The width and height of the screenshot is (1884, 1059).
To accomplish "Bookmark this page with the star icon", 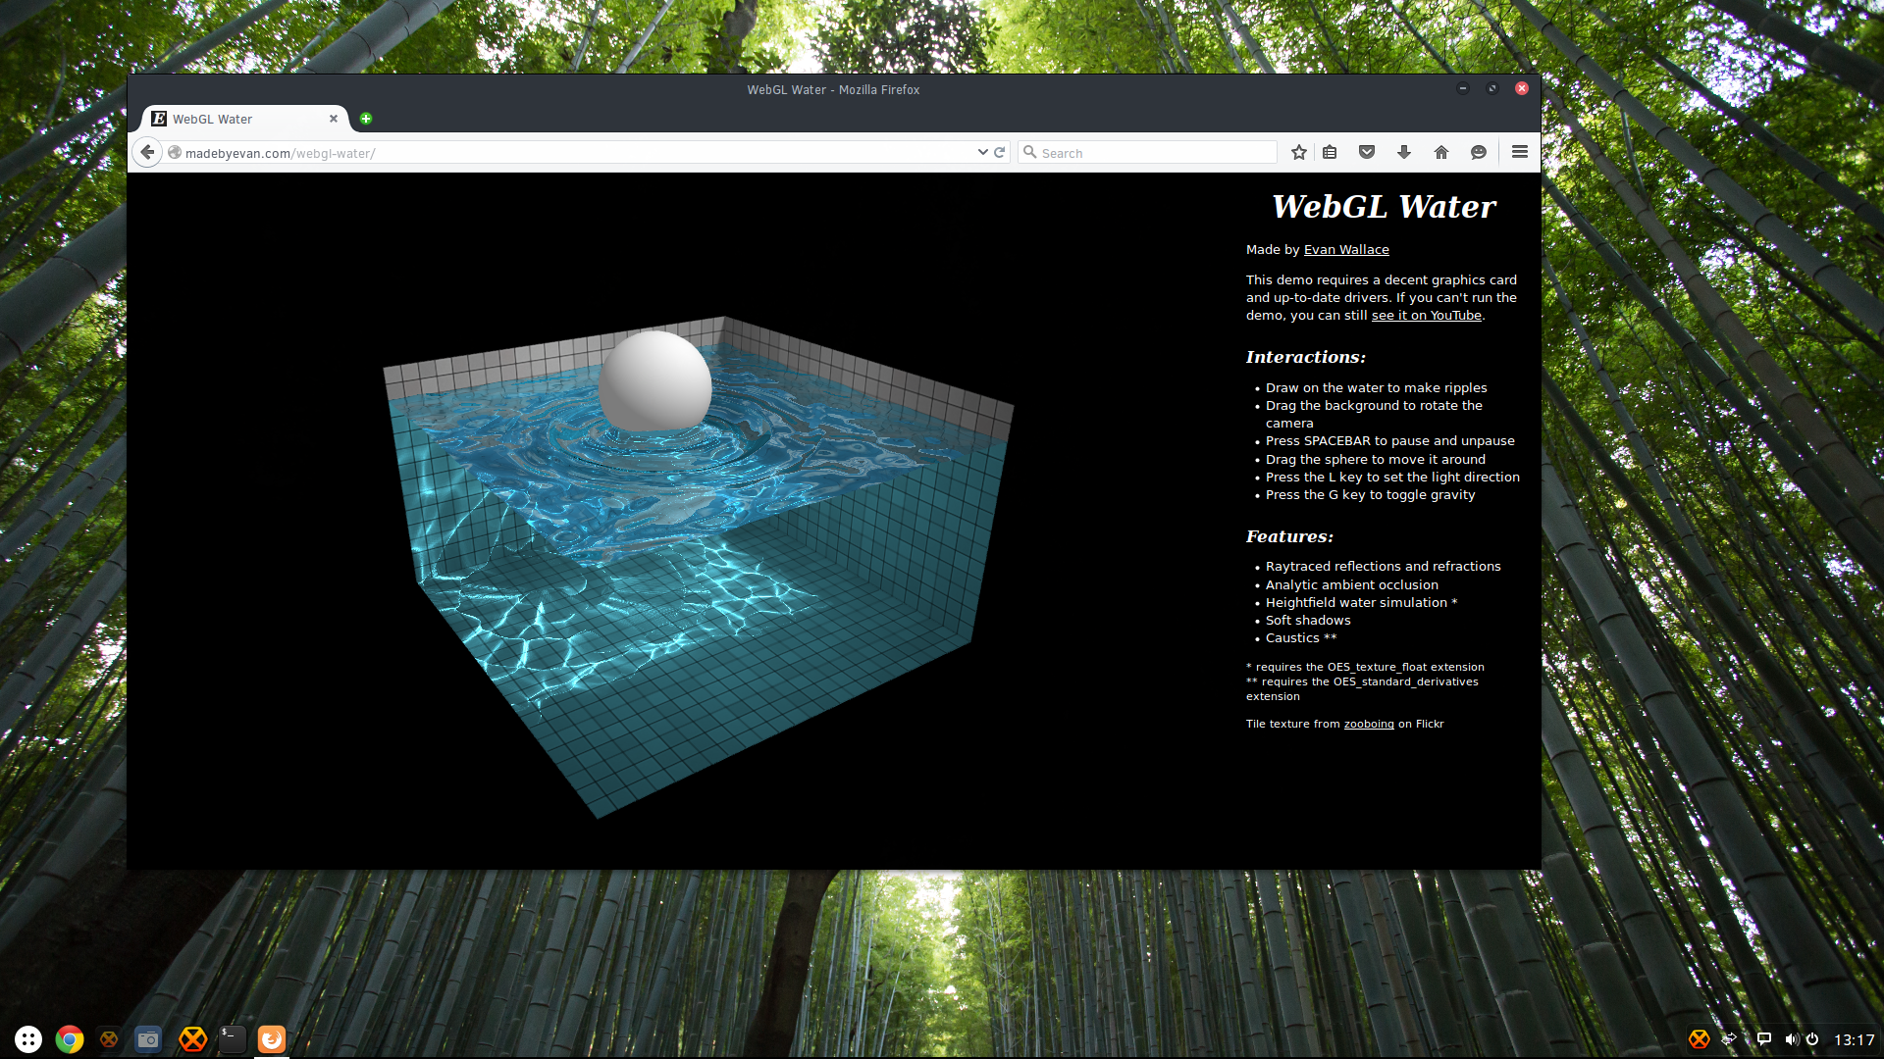I will (x=1299, y=152).
